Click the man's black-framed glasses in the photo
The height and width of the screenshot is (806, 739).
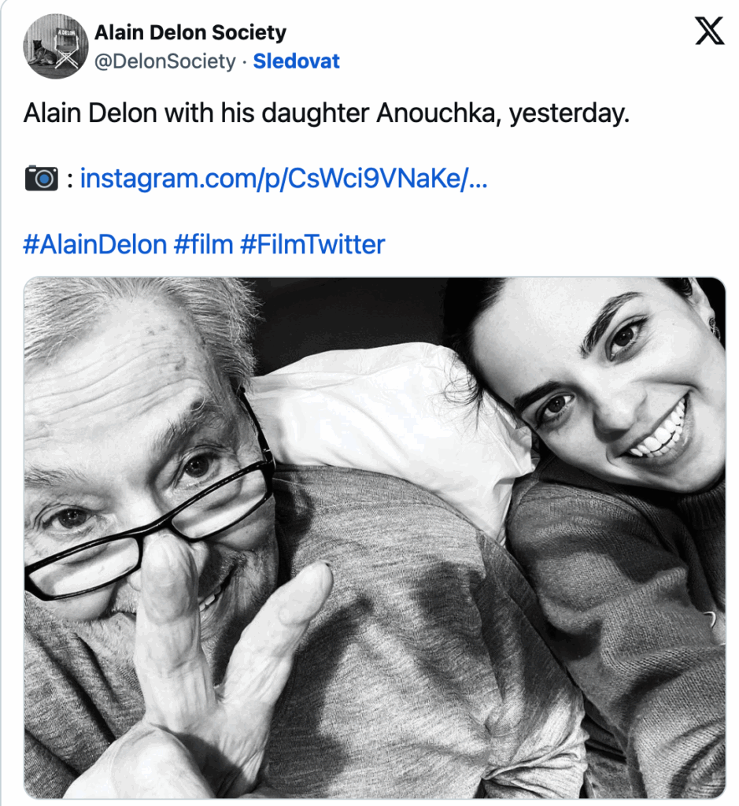[x=154, y=514]
